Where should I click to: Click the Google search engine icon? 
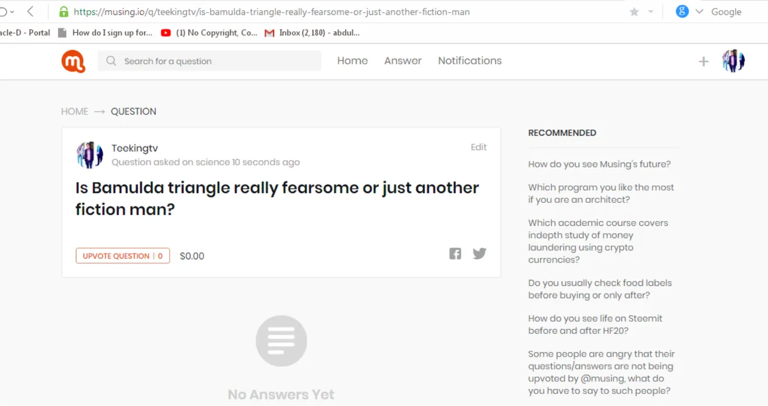(682, 11)
